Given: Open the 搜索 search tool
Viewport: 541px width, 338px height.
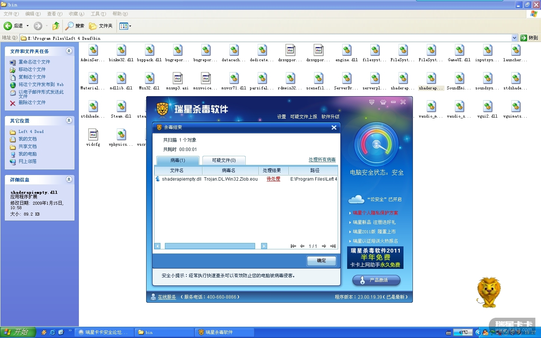Looking at the screenshot, I should 75,26.
